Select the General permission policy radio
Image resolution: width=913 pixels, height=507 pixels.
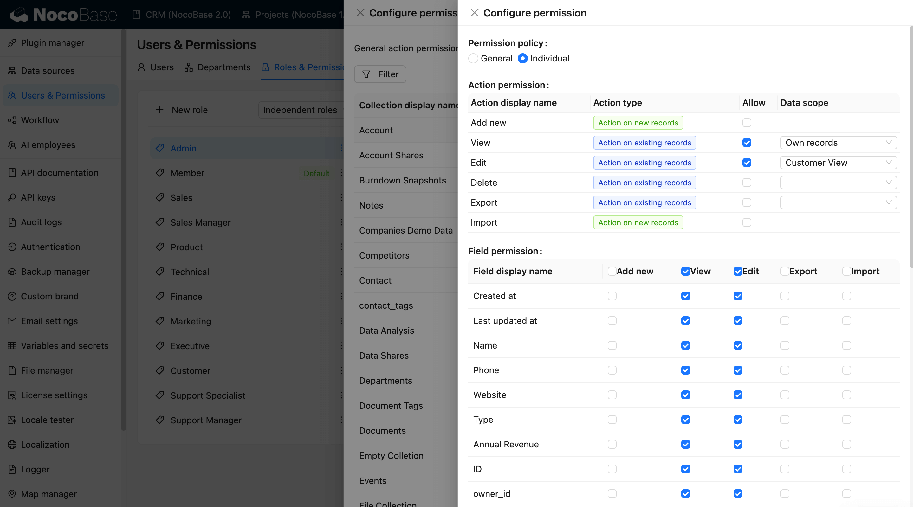tap(473, 58)
